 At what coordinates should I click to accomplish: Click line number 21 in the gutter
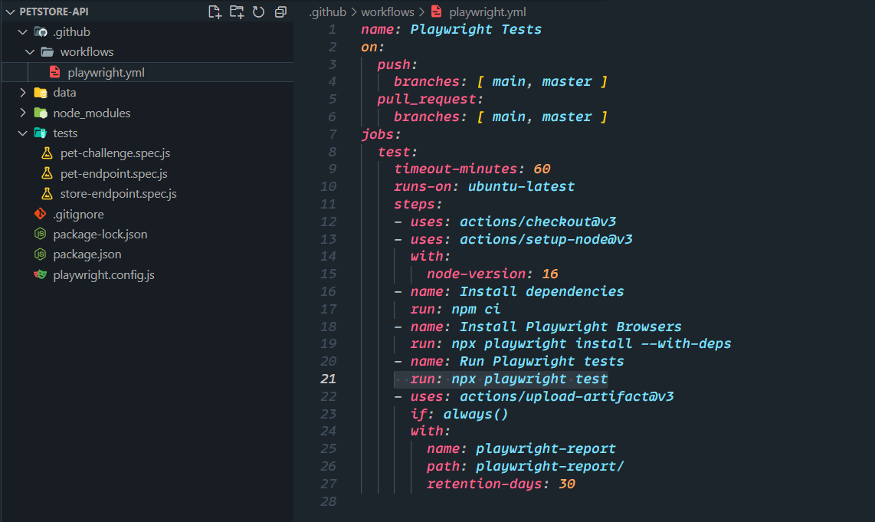tap(328, 379)
